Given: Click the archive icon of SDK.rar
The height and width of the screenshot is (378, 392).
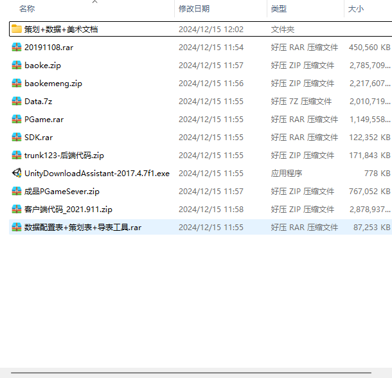Looking at the screenshot, I should pos(17,137).
